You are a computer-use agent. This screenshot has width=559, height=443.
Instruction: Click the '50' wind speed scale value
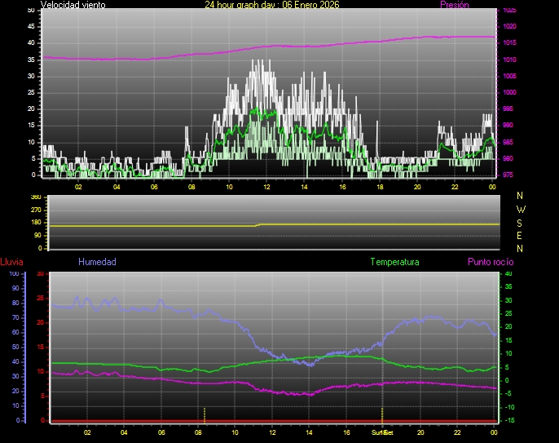pyautogui.click(x=31, y=10)
